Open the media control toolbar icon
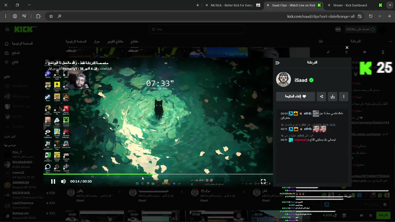This screenshot has width=395, height=222. click(25, 16)
